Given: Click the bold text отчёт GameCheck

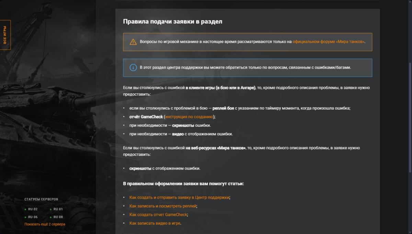Looking at the screenshot, I should (x=146, y=117).
